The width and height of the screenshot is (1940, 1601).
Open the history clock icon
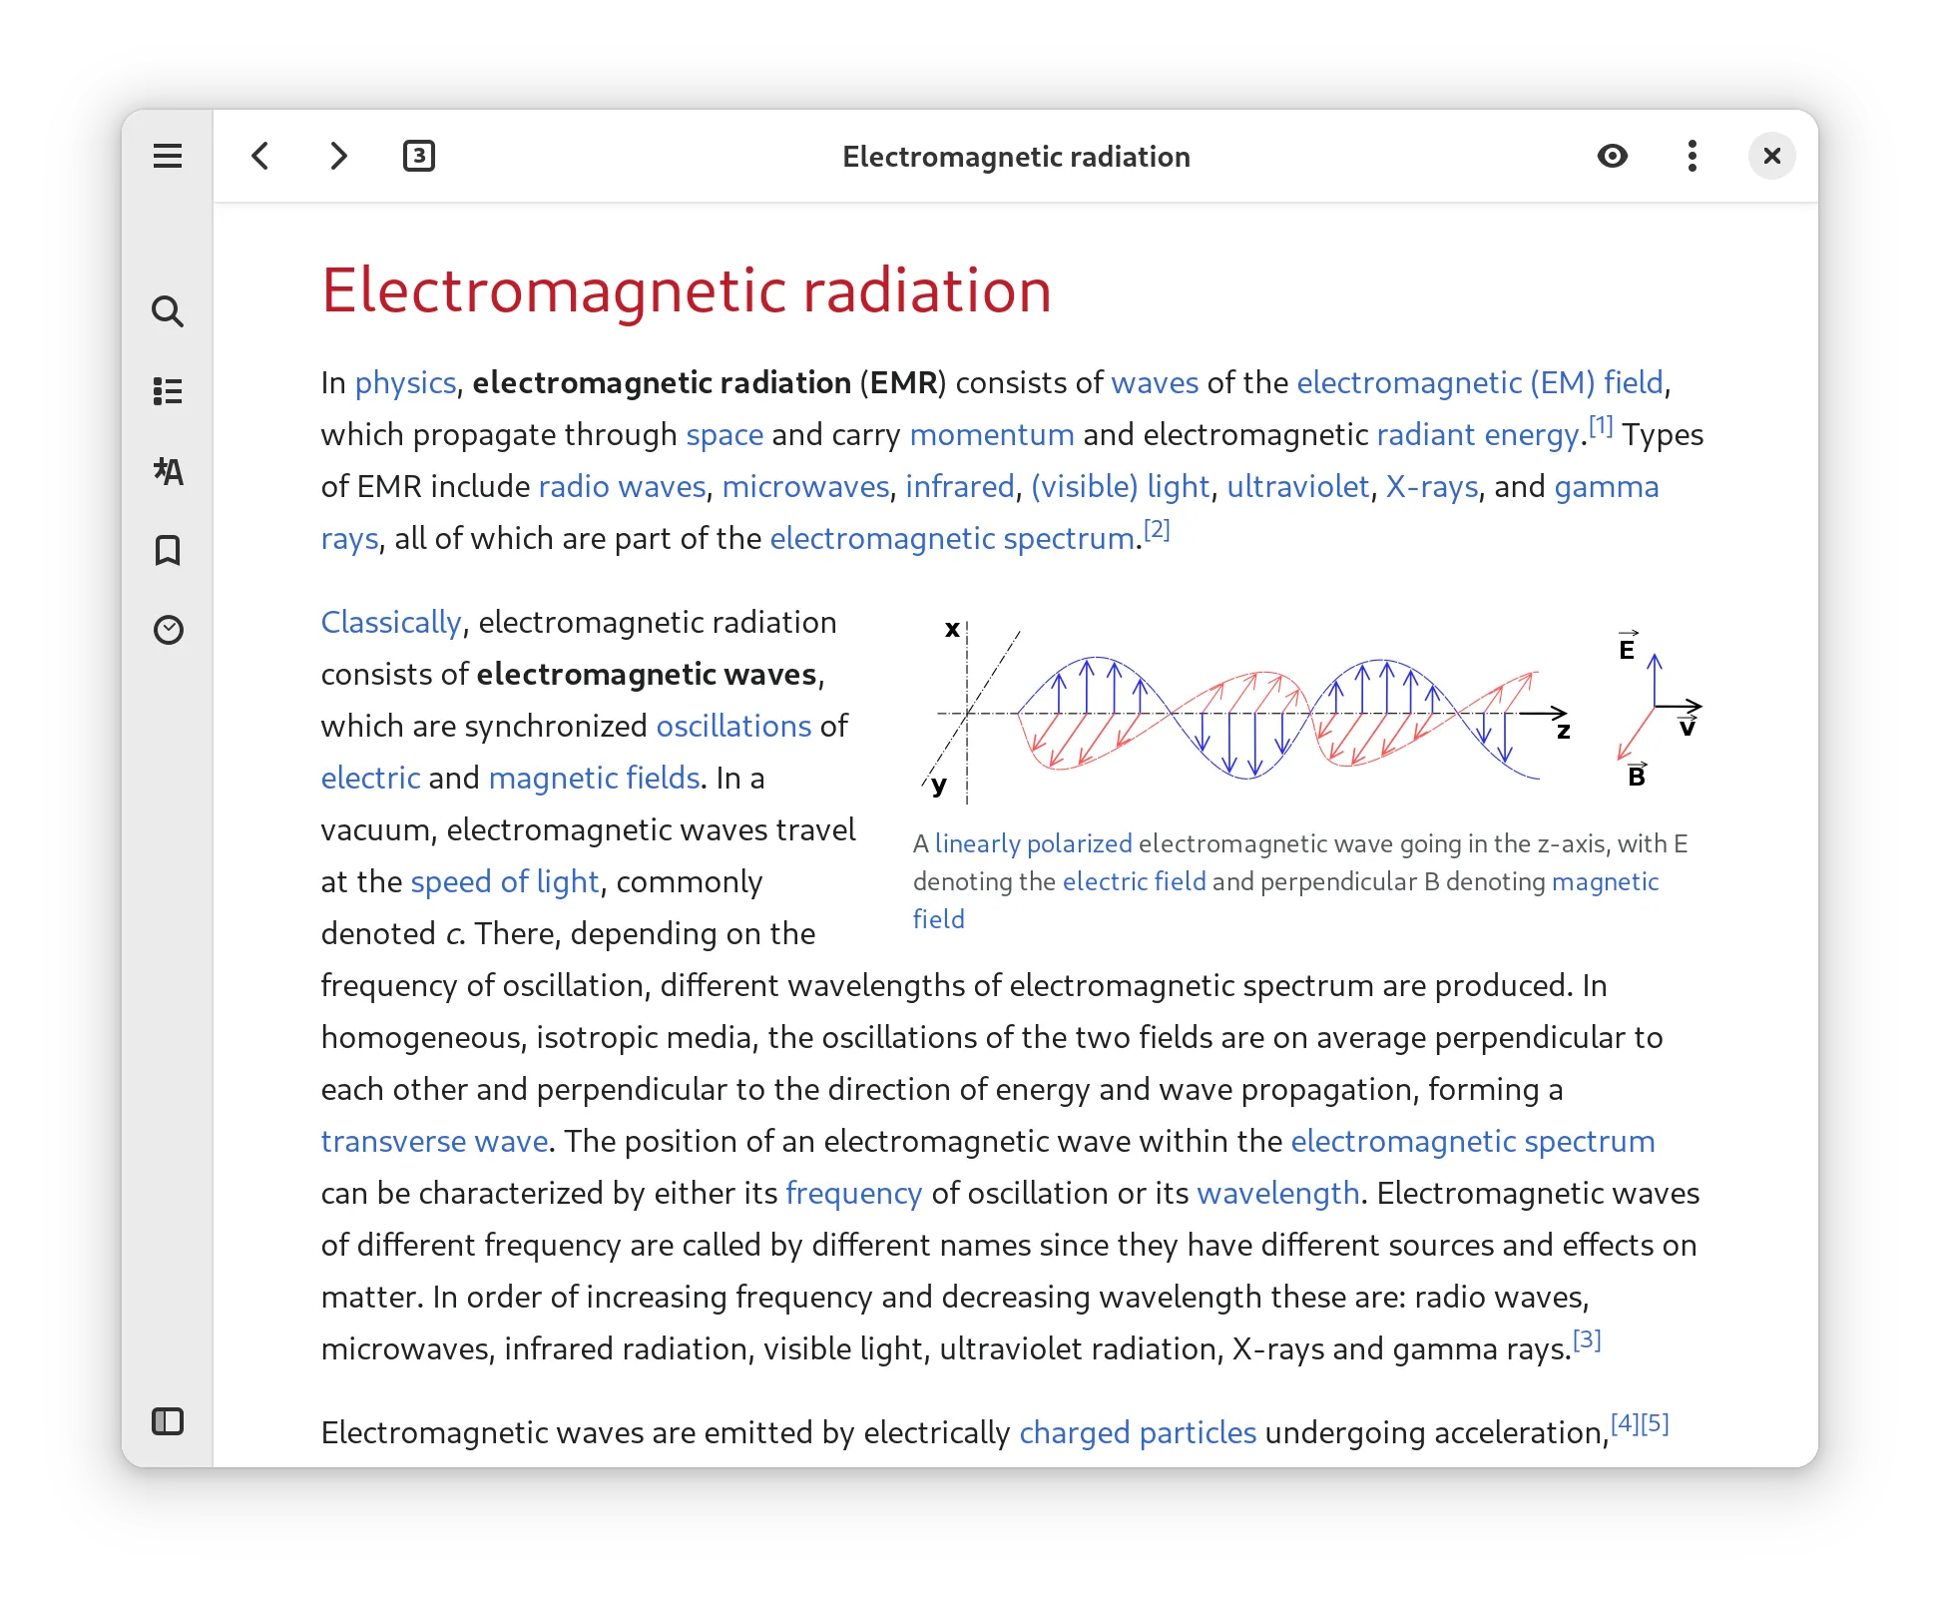tap(168, 630)
